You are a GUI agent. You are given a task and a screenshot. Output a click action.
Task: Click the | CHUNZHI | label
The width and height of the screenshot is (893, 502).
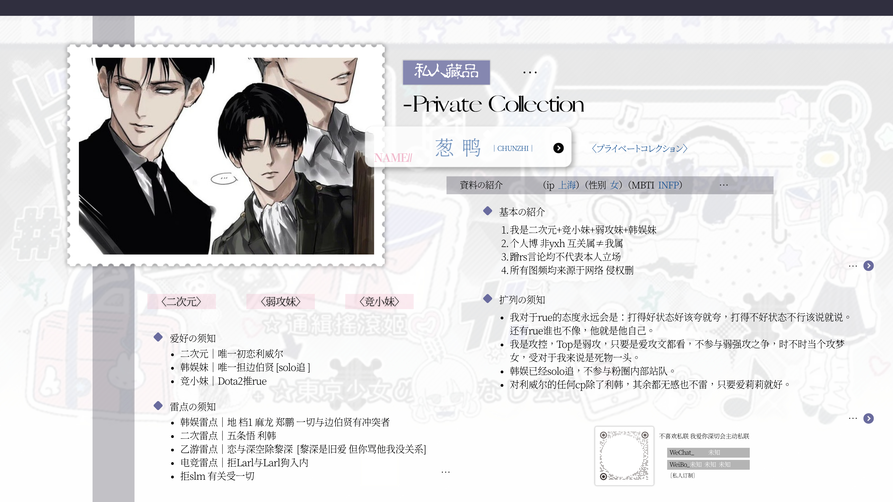pyautogui.click(x=513, y=148)
